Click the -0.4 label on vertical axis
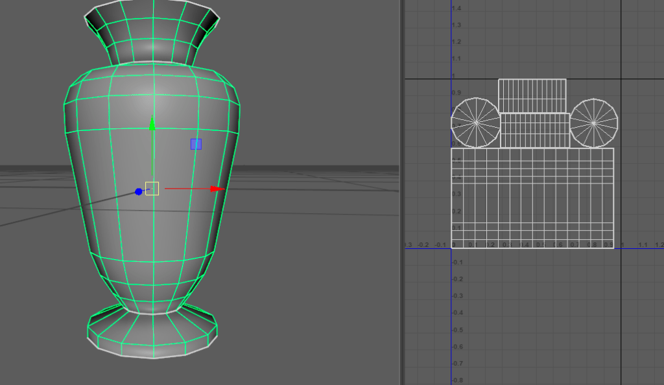This screenshot has width=664, height=385. (x=457, y=312)
